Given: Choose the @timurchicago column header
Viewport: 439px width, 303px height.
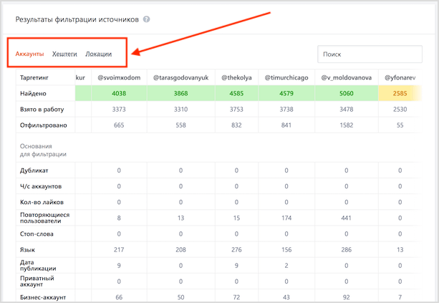Looking at the screenshot, I should pos(286,77).
